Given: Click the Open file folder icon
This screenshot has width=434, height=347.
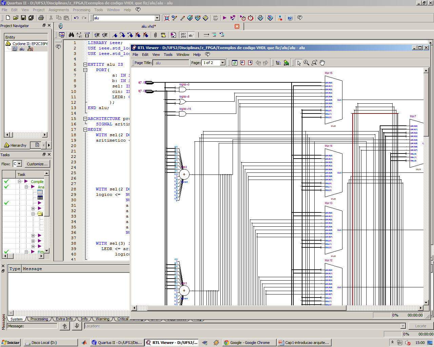Looking at the screenshot, I should pyautogui.click(x=16, y=18).
